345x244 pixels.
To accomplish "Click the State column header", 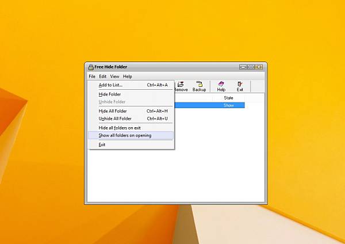I will tap(228, 98).
